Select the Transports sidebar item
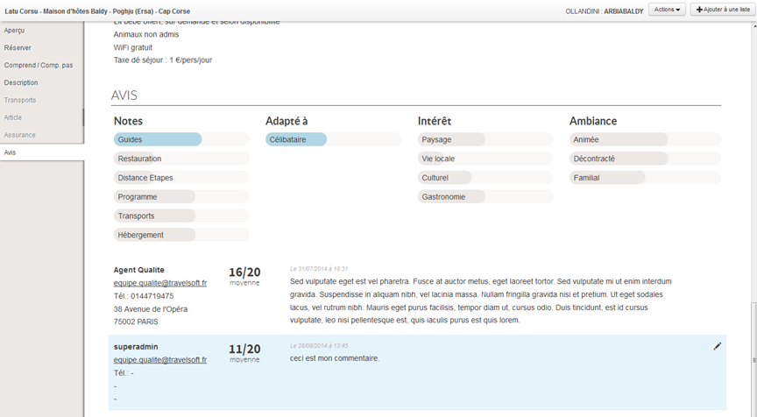 pos(20,100)
